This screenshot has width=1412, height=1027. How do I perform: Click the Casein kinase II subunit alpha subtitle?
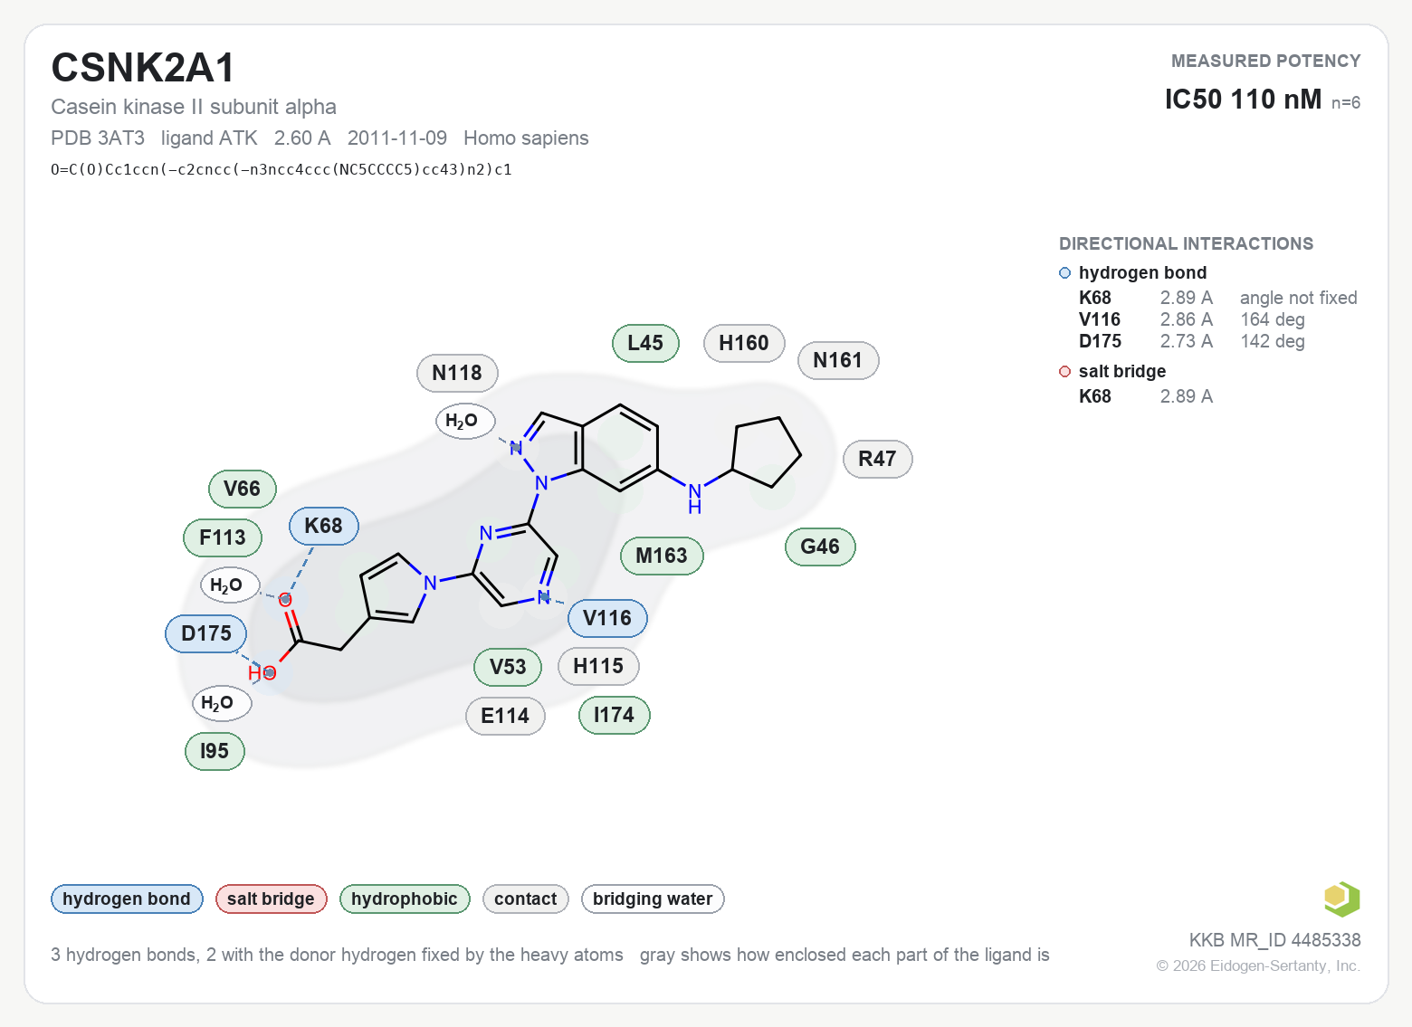coord(194,107)
